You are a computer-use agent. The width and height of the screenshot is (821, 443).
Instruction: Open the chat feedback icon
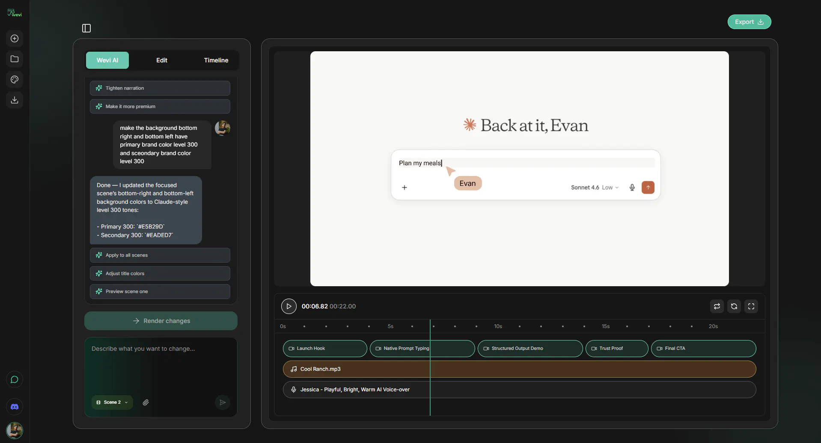15,379
